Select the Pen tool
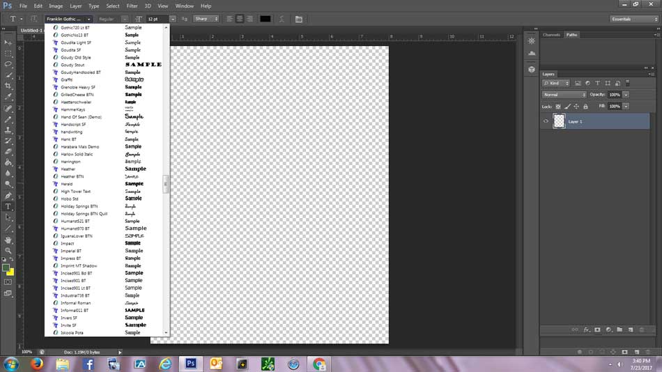This screenshot has width=662, height=372. [x=8, y=196]
